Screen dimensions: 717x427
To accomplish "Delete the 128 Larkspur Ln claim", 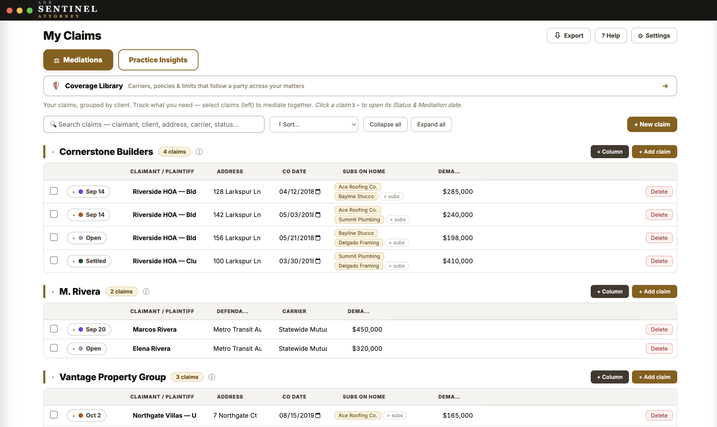I will [x=659, y=192].
